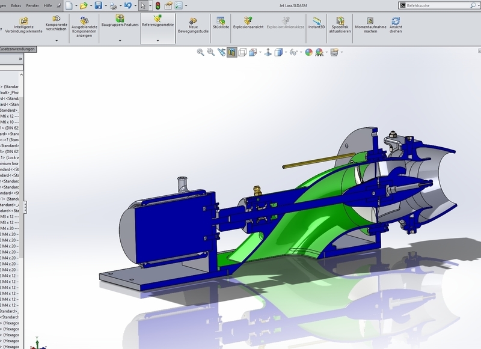Open the Komponente verschieben dropdown
Viewport: 481px width, 349px height.
57,40
